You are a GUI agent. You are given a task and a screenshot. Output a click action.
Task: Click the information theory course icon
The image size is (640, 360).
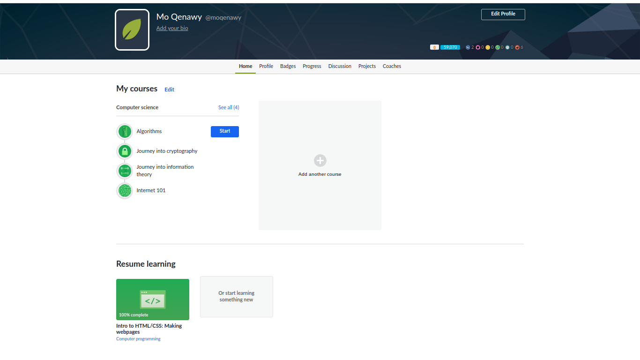(125, 171)
